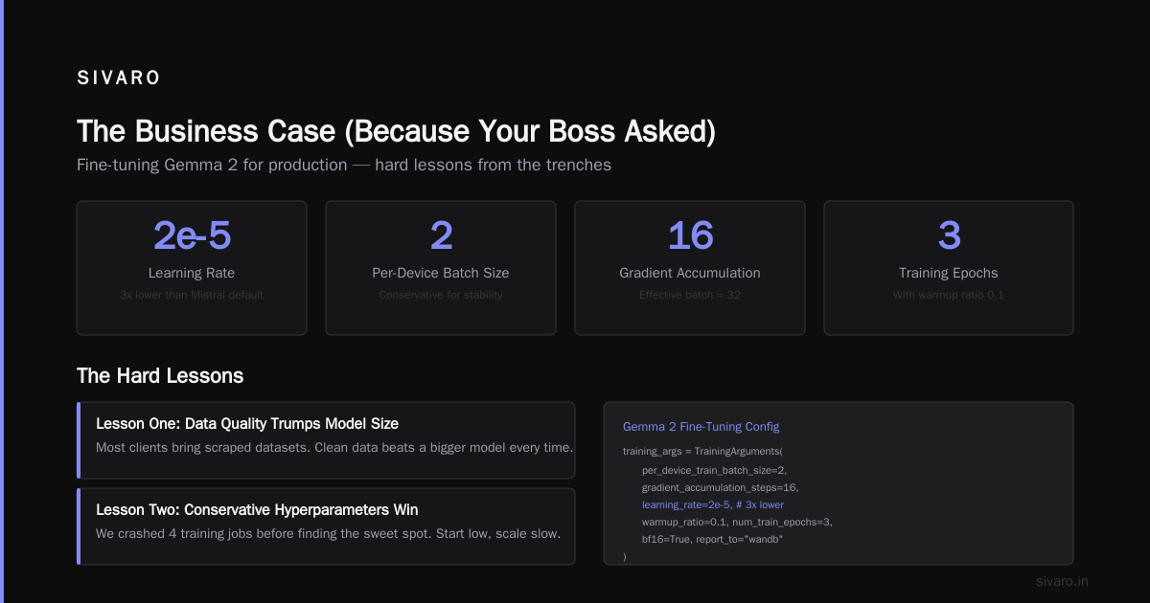1150x603 pixels.
Task: Click "3x lower than Mistral default" note
Action: (x=192, y=295)
